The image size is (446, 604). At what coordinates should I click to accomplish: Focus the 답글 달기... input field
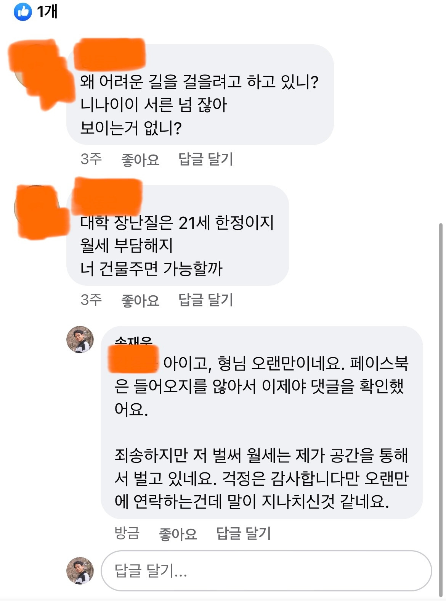pos(266,571)
